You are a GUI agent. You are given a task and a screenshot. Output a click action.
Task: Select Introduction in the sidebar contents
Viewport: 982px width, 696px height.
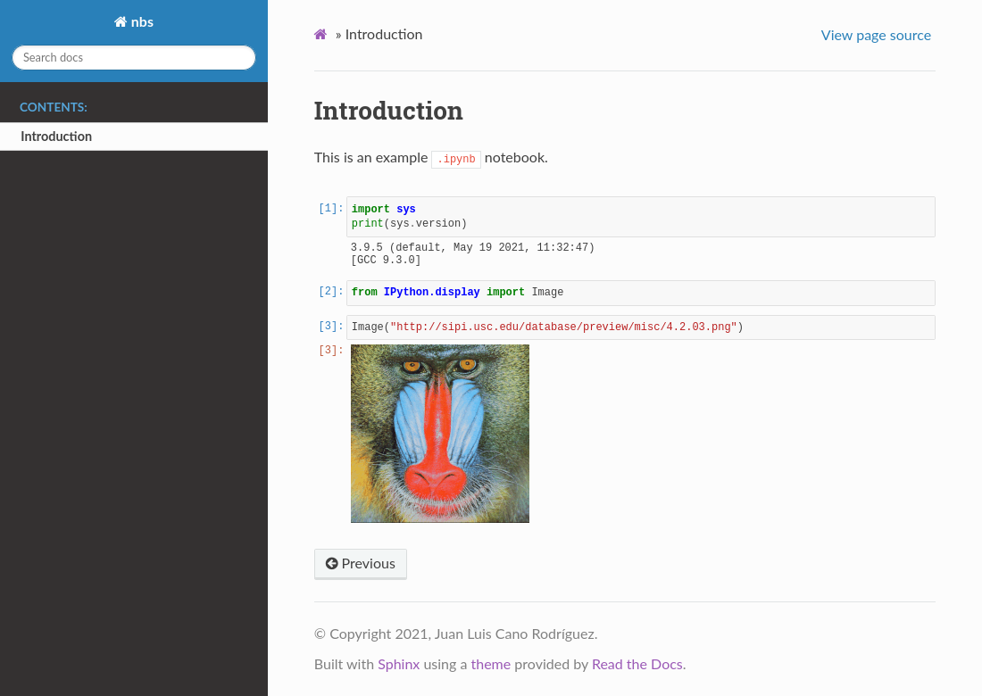56,137
